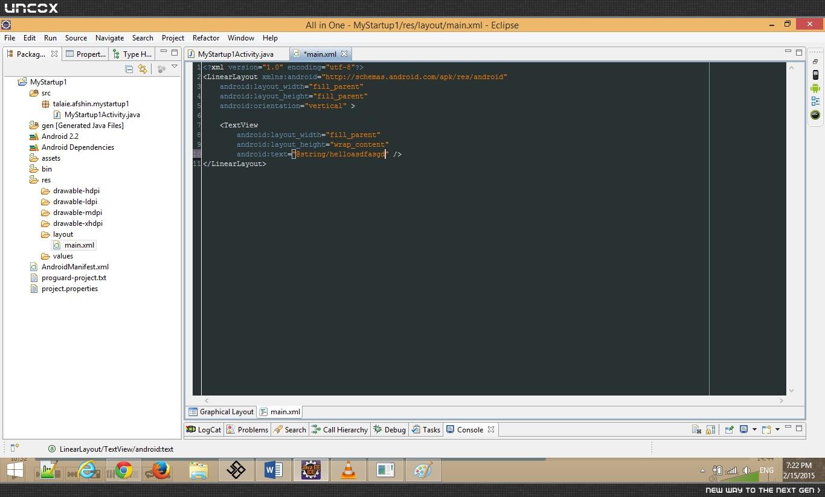The image size is (825, 497).
Task: Open the File menu
Action: tap(10, 37)
